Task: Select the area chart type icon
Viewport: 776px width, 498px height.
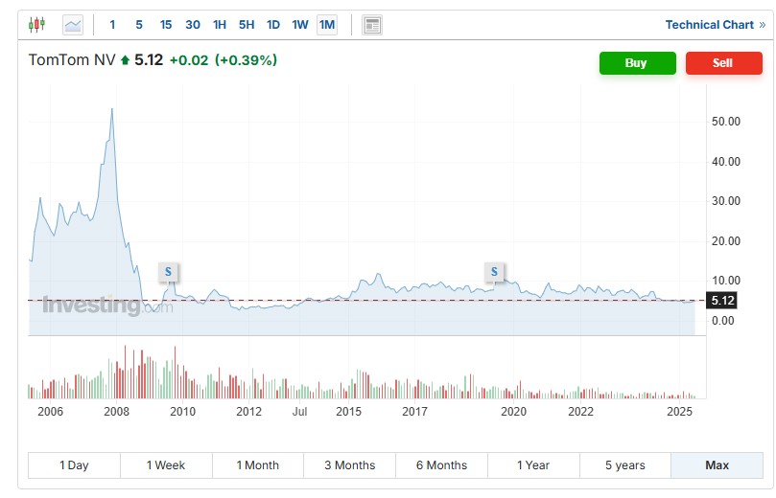Action: coord(73,25)
